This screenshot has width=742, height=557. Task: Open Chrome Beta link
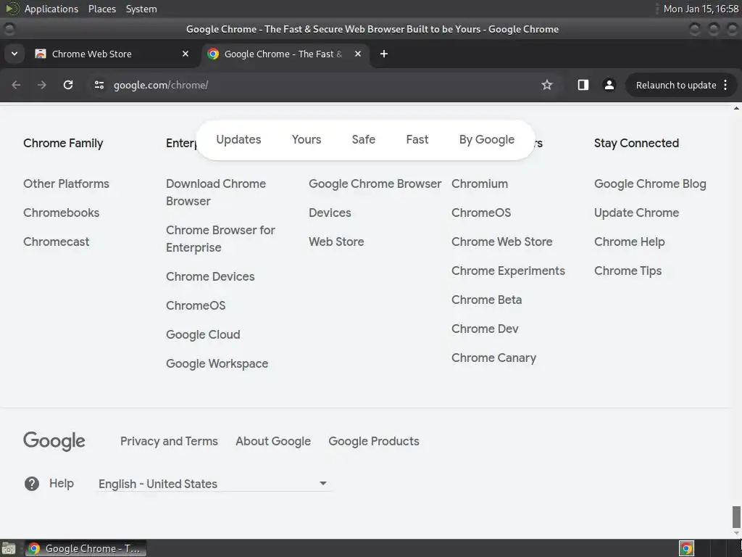click(x=486, y=300)
